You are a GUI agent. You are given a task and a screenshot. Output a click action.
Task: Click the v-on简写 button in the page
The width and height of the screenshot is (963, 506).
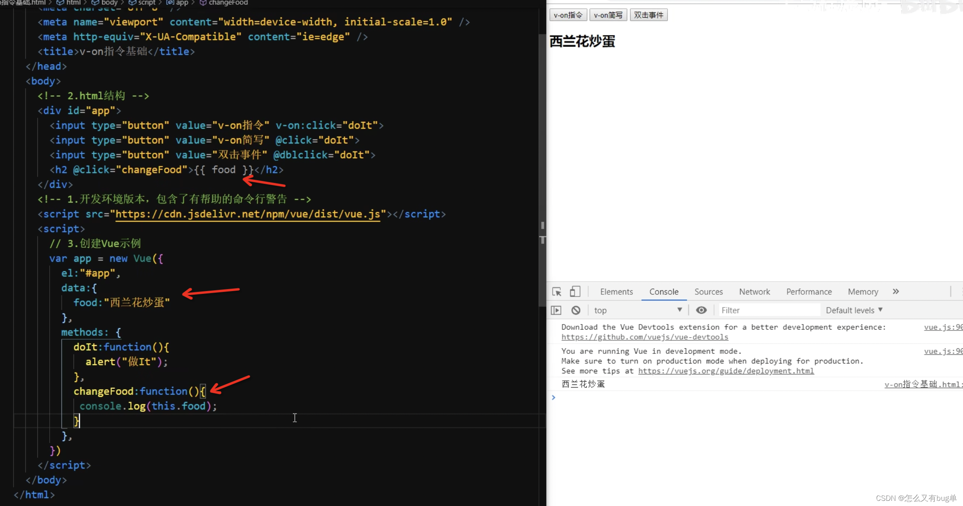[608, 15]
